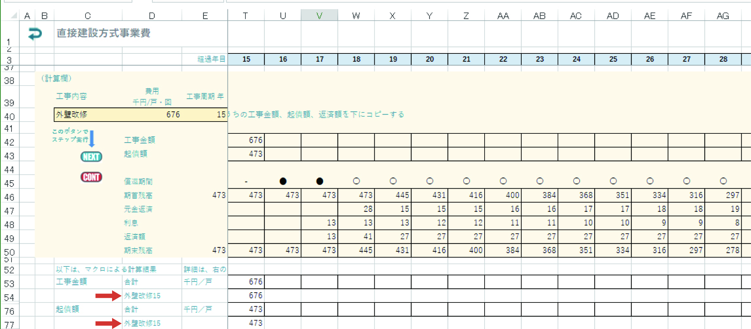Click the 工事金額 cell 676 in row 42

point(246,140)
